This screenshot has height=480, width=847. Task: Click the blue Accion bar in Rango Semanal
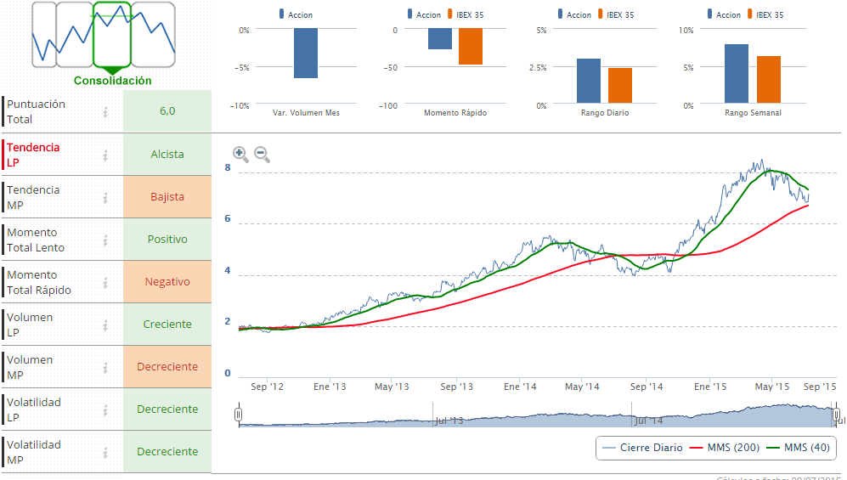(x=737, y=73)
